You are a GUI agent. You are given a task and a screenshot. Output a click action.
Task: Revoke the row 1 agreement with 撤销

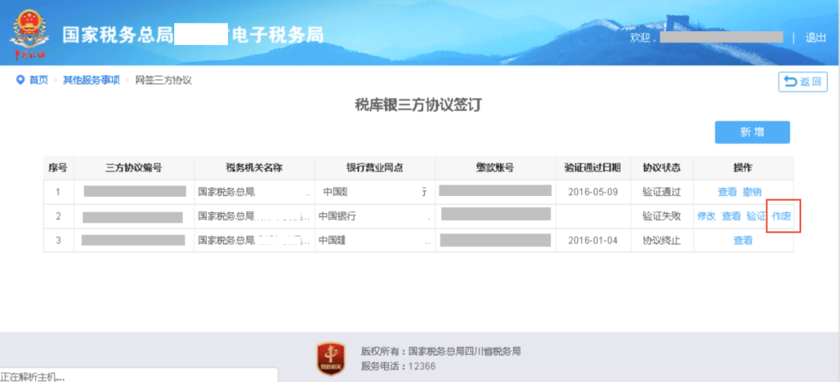coord(752,192)
